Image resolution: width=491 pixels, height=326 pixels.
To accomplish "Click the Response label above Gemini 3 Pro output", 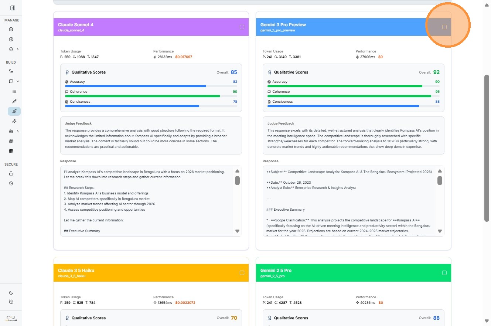I will coord(270,161).
